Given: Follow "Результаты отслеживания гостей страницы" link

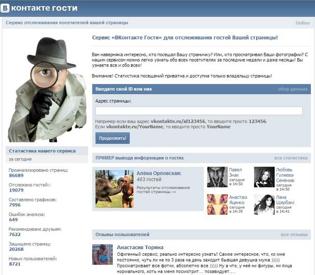Looking at the screenshot, I should pyautogui.click(x=163, y=190).
